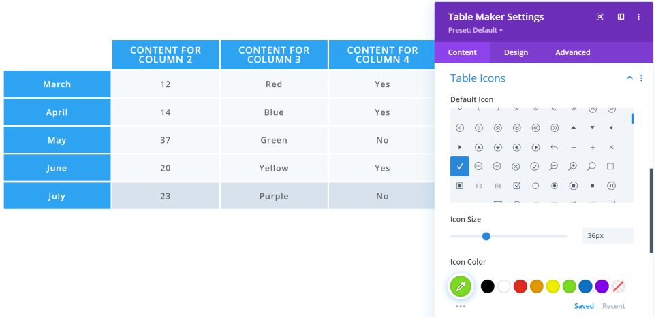Switch to the Design tab

(x=516, y=52)
